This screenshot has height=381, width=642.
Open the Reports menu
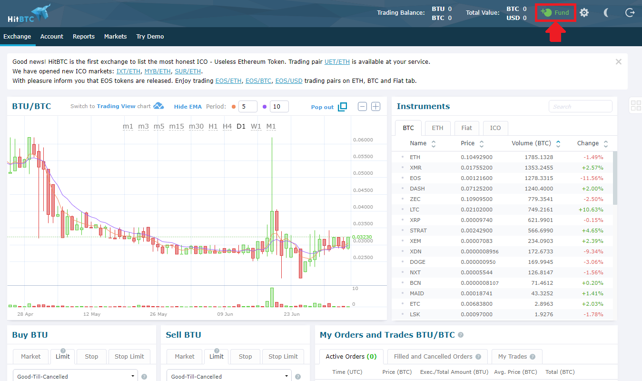(x=84, y=37)
